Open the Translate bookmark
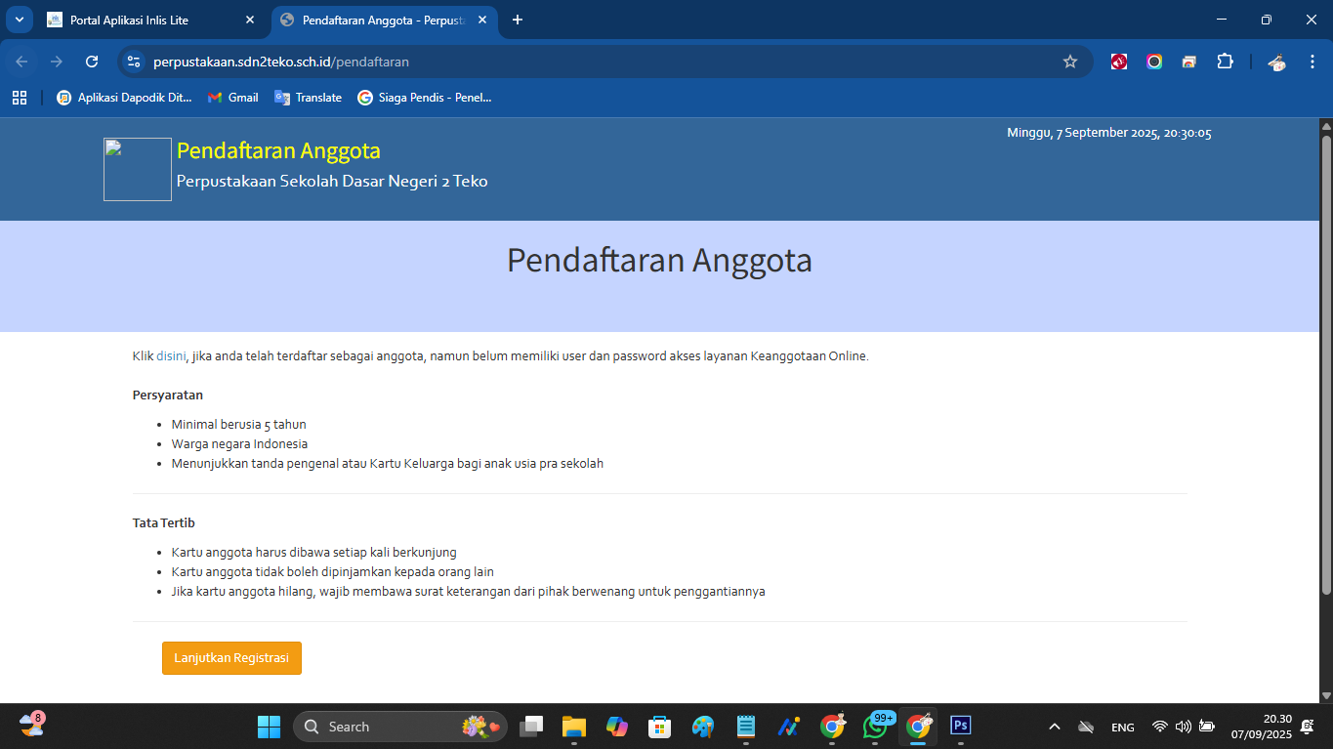 309,98
